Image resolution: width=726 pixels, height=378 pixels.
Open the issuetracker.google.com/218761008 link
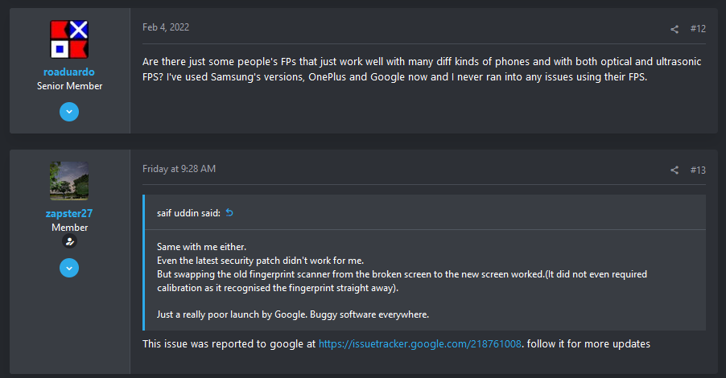coord(420,343)
